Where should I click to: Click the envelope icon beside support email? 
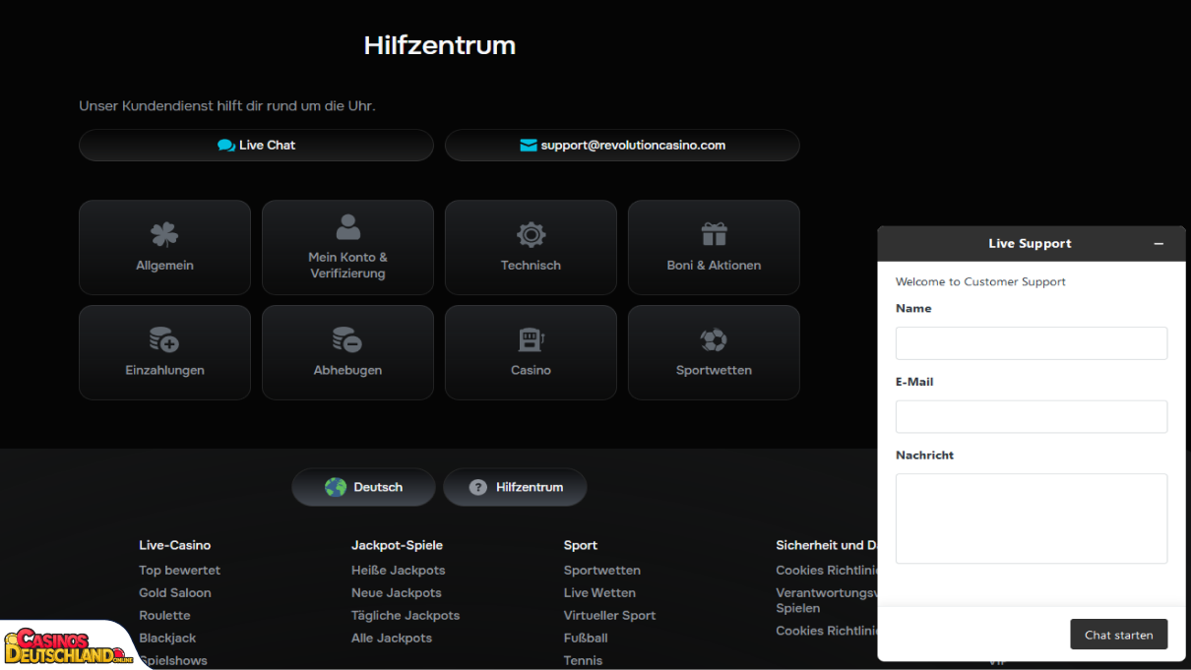coord(529,146)
